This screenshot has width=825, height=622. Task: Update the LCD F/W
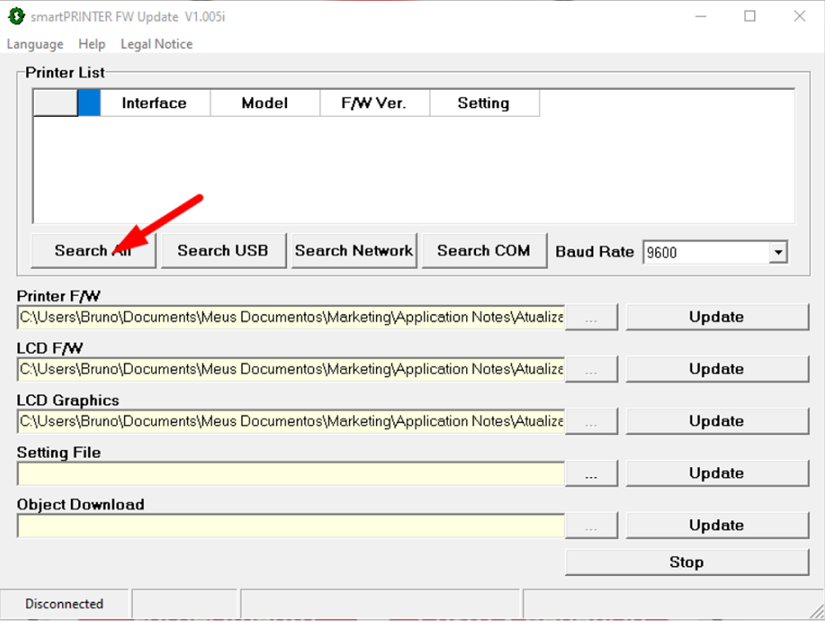(x=716, y=369)
